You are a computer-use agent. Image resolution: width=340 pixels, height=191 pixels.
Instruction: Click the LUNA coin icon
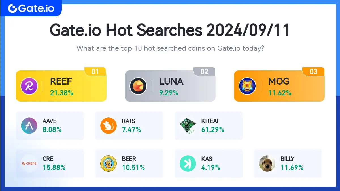click(x=138, y=86)
